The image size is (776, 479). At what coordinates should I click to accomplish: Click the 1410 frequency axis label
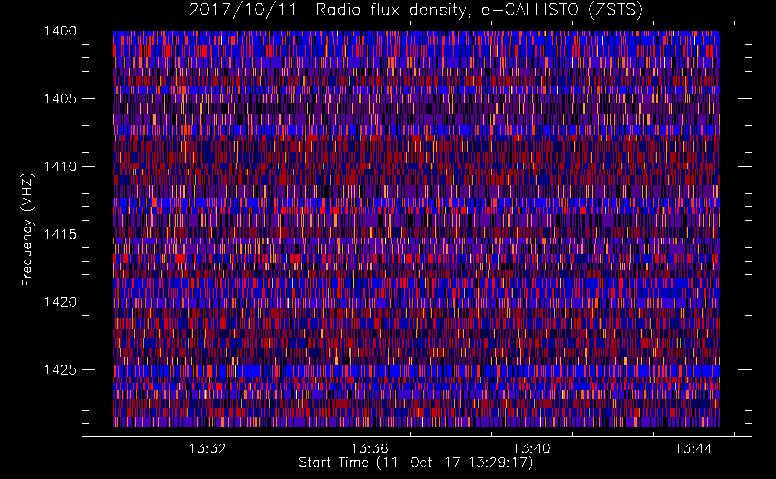point(60,166)
